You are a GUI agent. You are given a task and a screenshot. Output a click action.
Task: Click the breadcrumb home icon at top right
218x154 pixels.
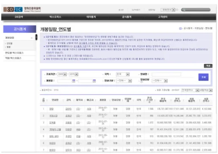(x=180, y=28)
